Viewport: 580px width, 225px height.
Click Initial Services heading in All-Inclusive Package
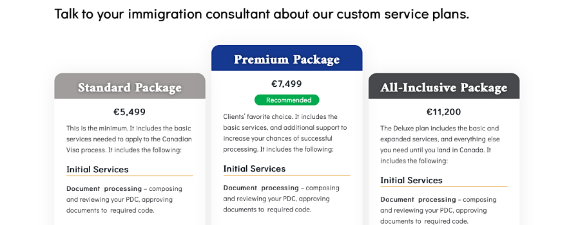click(x=411, y=181)
